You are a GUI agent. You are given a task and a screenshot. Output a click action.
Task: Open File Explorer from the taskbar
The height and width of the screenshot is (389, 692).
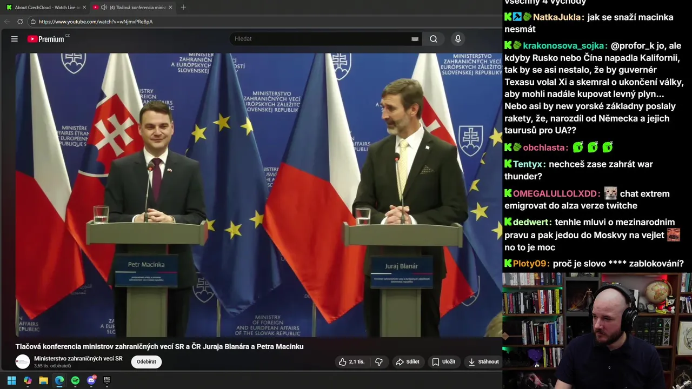pyautogui.click(x=43, y=380)
